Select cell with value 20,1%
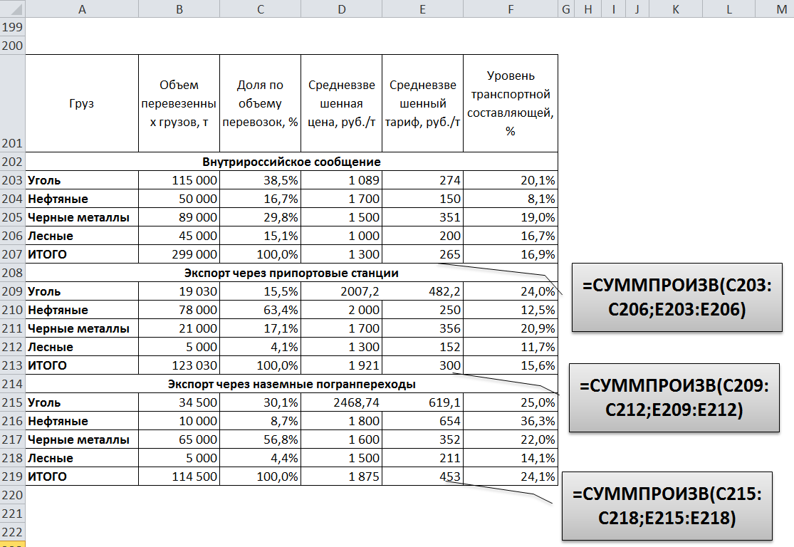This screenshot has width=794, height=547. pos(511,180)
